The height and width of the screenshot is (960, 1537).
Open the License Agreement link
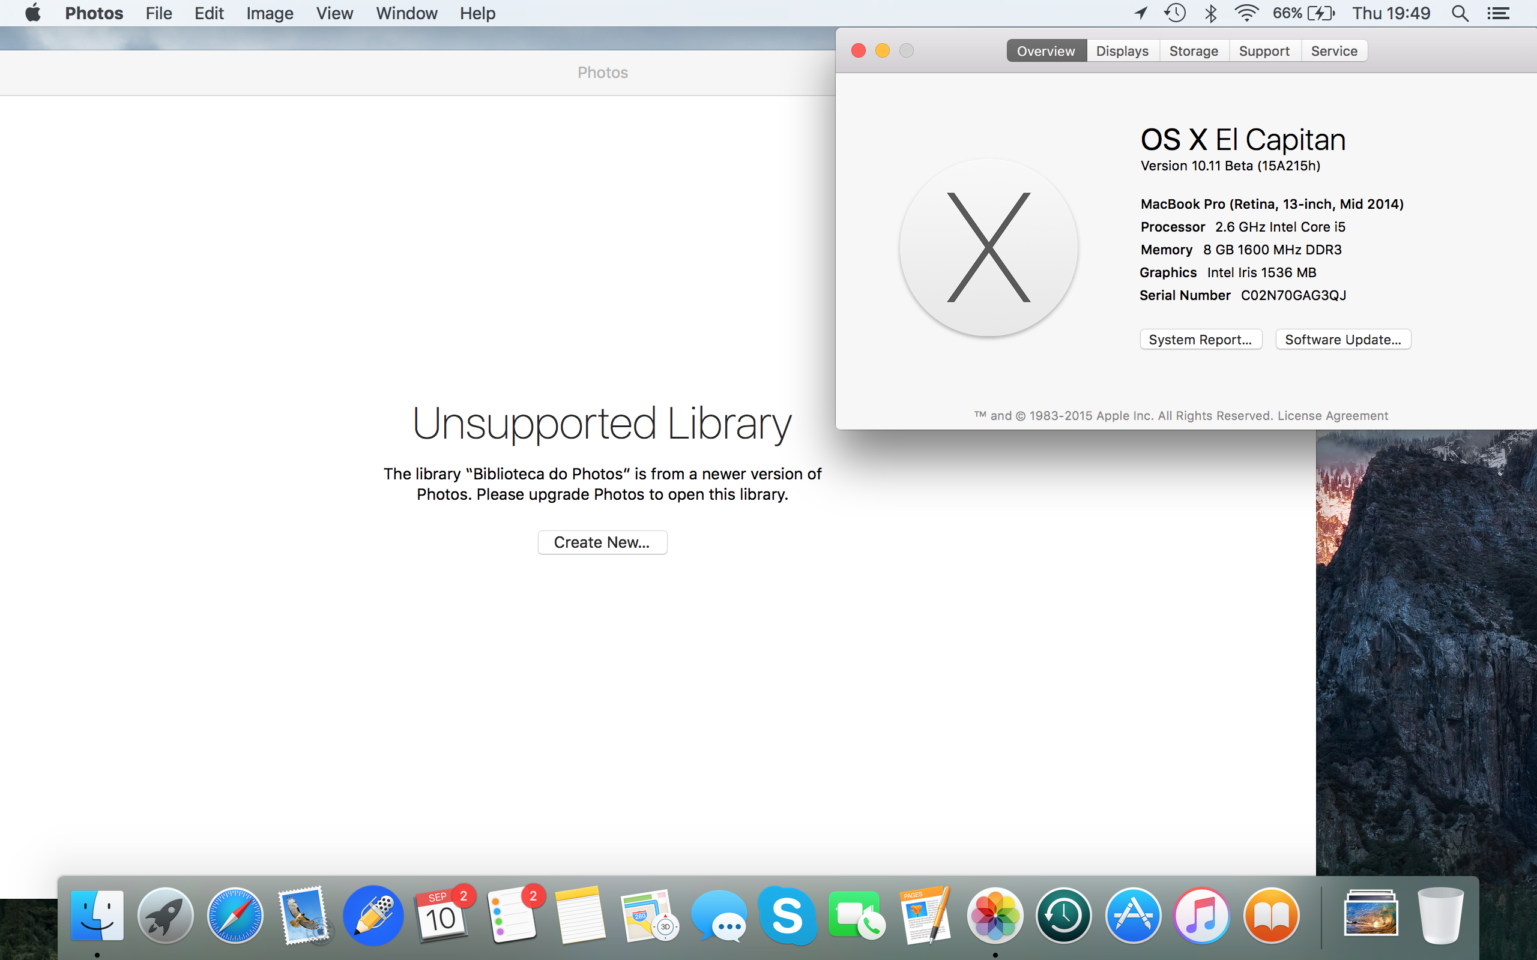tap(1332, 416)
